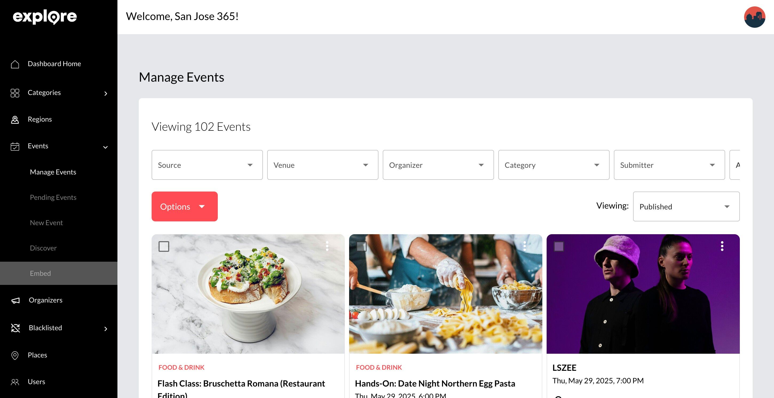Click the Places location pin icon
774x398 pixels.
click(x=15, y=355)
